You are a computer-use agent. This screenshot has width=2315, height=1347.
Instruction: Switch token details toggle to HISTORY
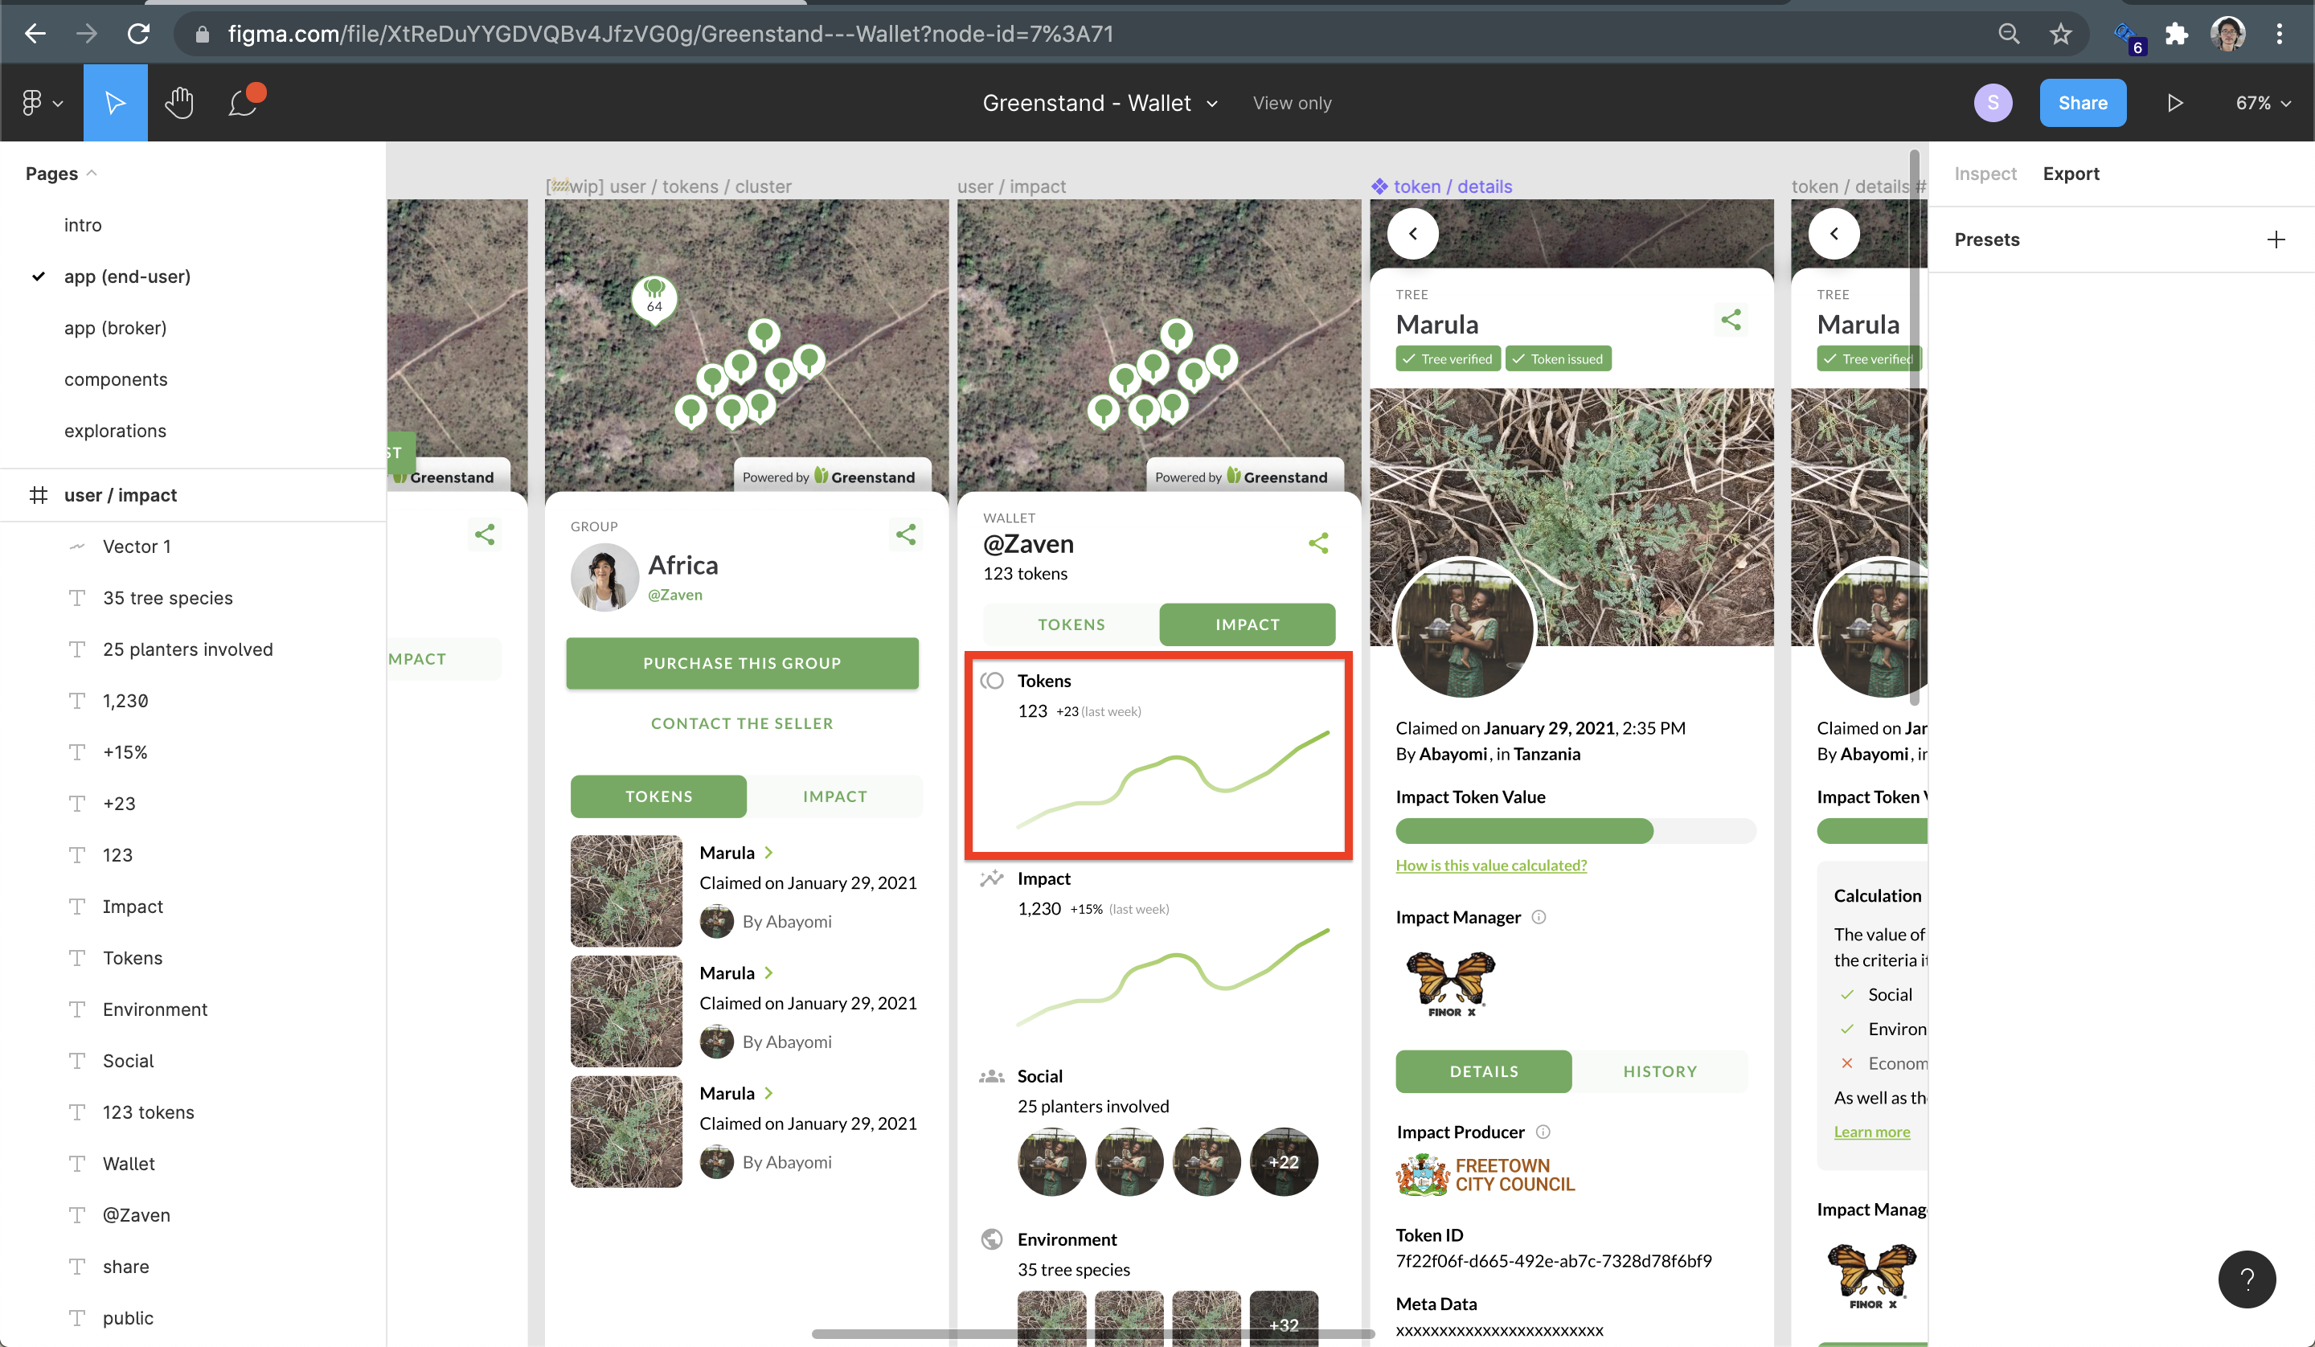pyautogui.click(x=1659, y=1071)
